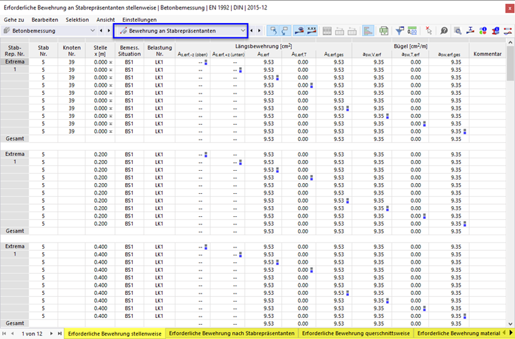Image resolution: width=515 pixels, height=339 pixels.
Task: Go to next add-on left of Bewehrung dropdown
Action: [x=108, y=31]
